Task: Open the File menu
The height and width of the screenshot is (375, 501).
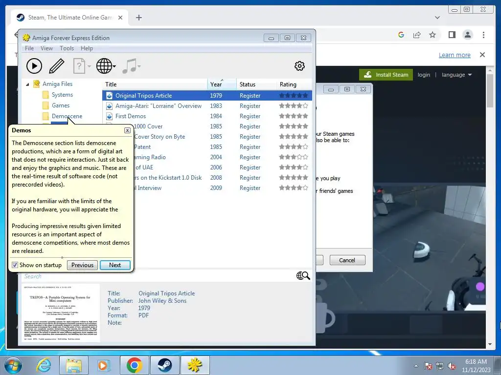Action: (x=29, y=48)
